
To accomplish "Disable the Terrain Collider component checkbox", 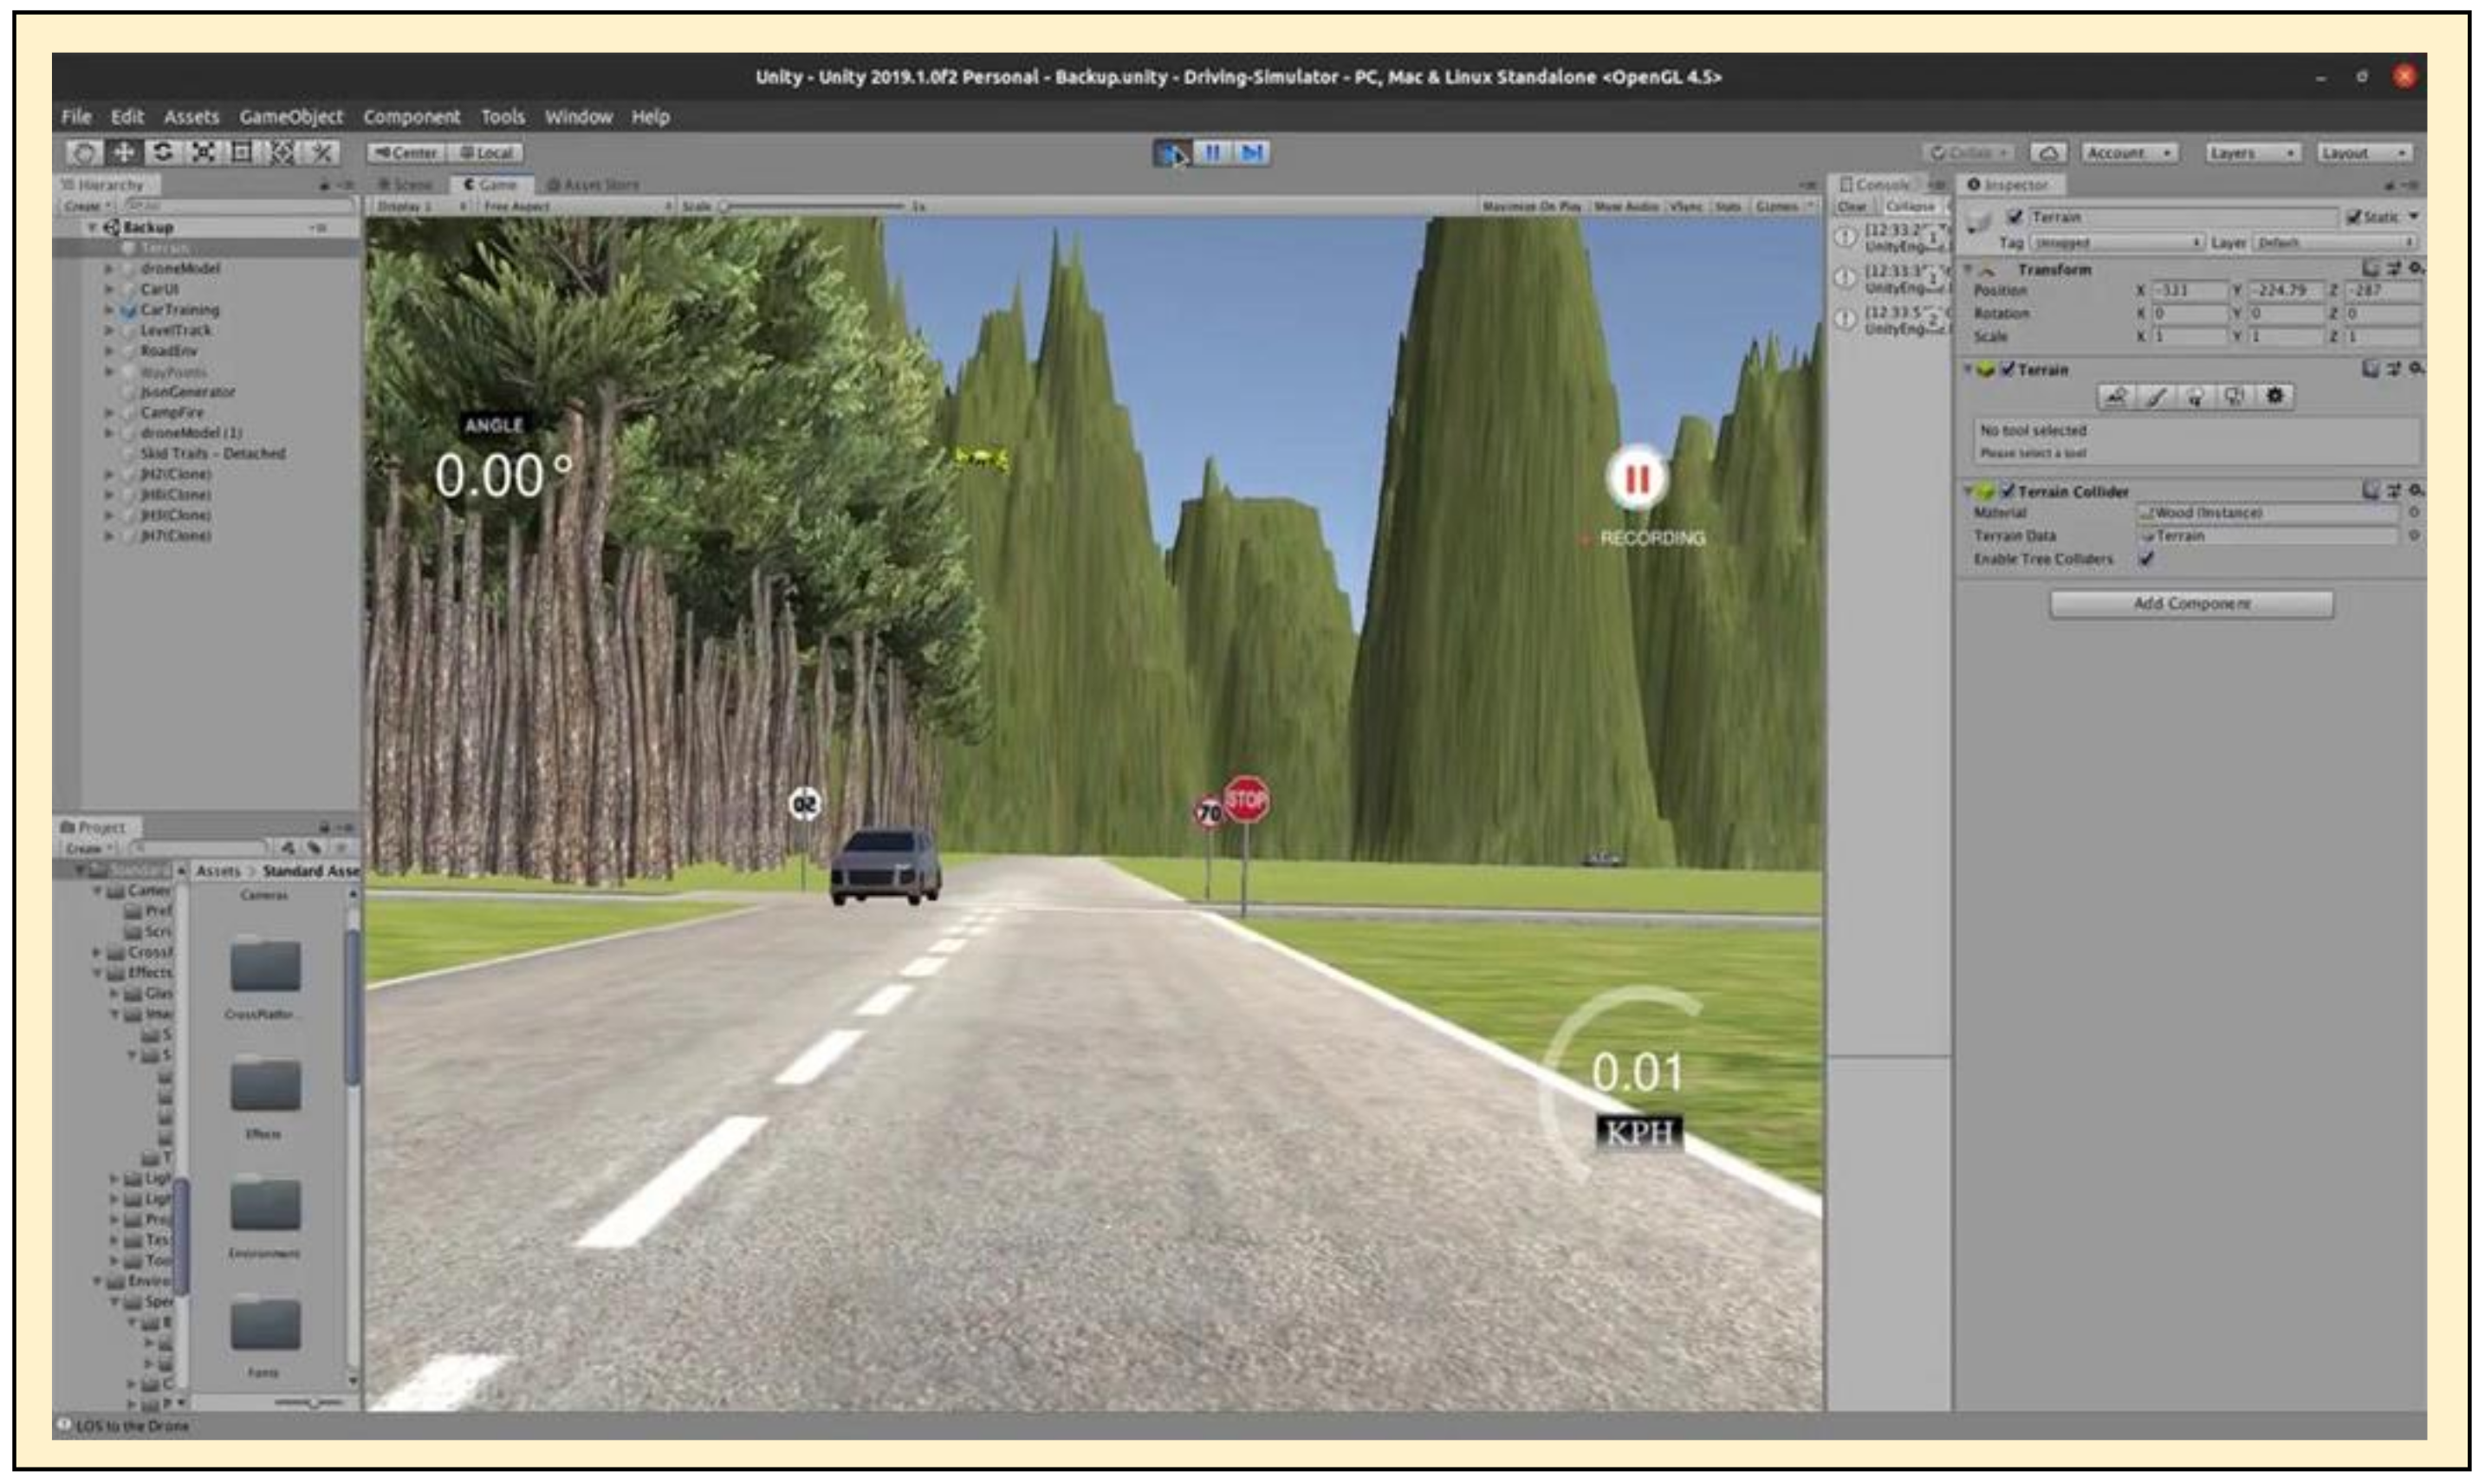I will (2007, 491).
